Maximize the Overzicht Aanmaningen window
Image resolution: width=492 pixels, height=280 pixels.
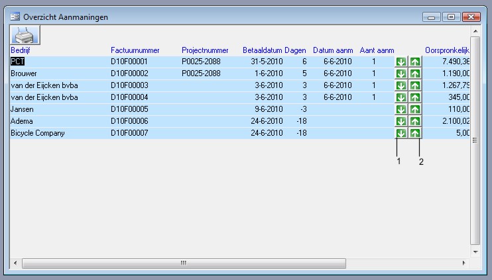[451, 17]
